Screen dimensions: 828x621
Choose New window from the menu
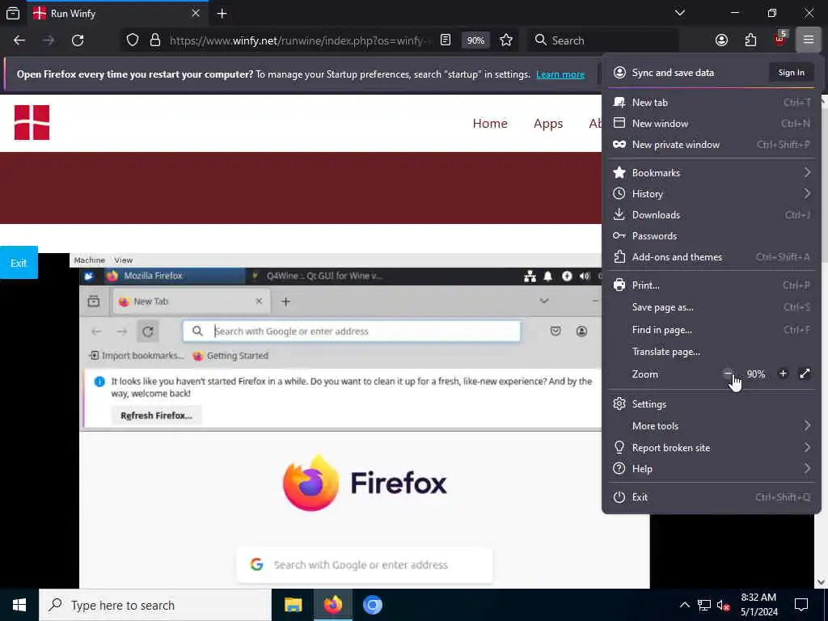click(x=712, y=124)
